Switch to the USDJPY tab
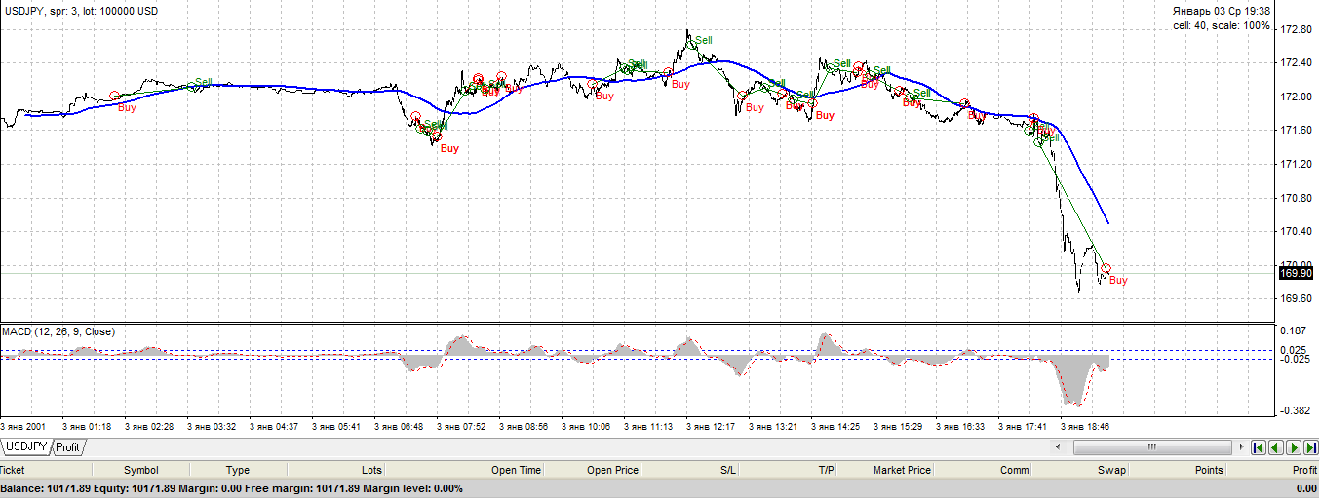Screen dimensions: 1320x504 [x=24, y=447]
